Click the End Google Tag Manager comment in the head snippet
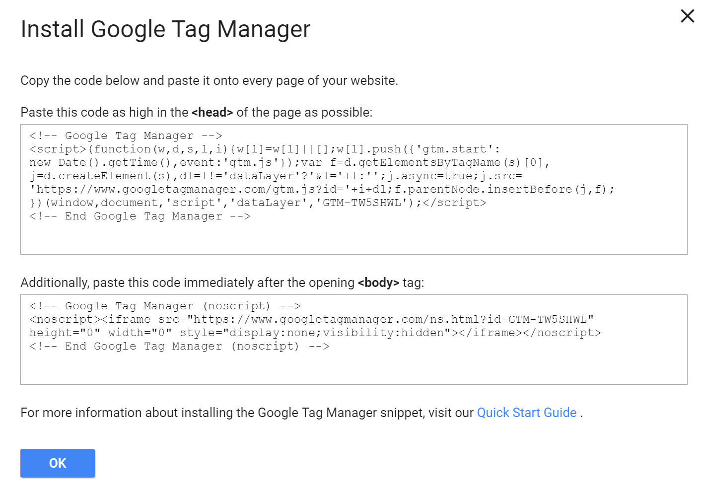This screenshot has height=491, width=701. coord(140,216)
